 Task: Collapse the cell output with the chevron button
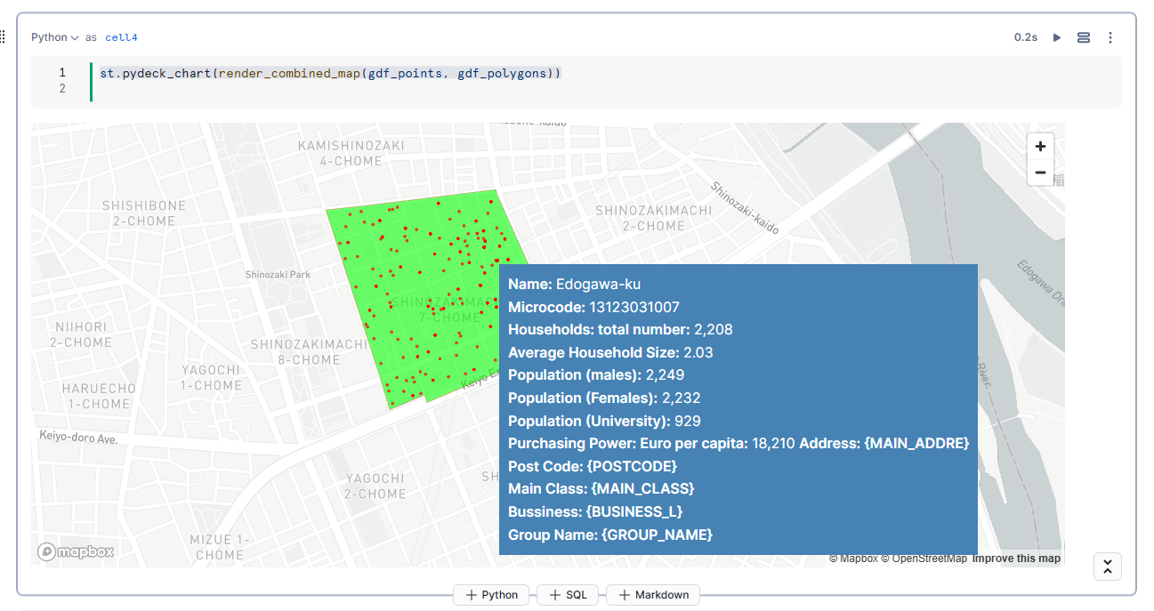coord(1107,567)
